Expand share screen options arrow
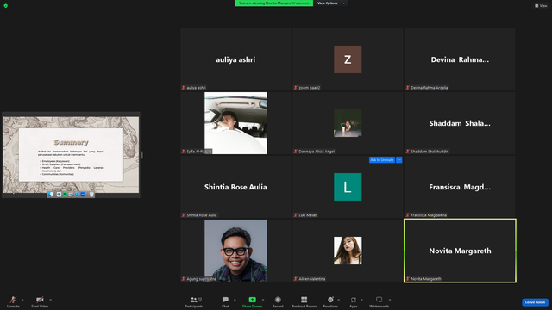This screenshot has width=552, height=310. 262,300
